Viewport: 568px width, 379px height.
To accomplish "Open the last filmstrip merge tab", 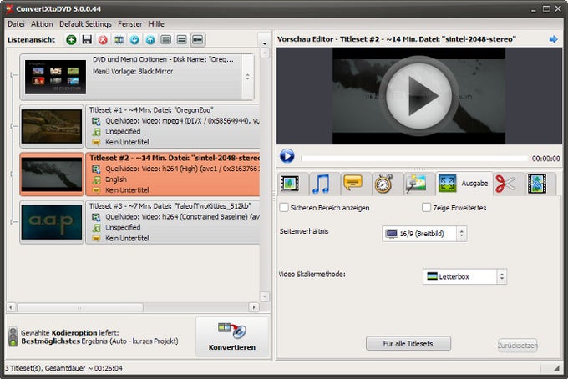I will (x=537, y=184).
